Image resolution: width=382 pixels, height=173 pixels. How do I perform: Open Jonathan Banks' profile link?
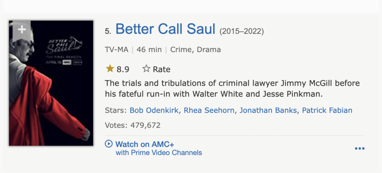click(268, 110)
